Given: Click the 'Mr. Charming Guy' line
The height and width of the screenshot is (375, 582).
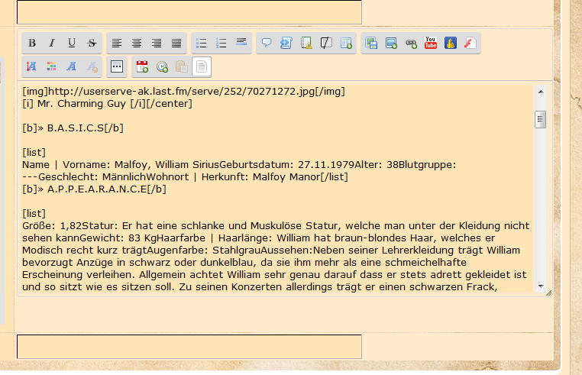Looking at the screenshot, I should (107, 104).
